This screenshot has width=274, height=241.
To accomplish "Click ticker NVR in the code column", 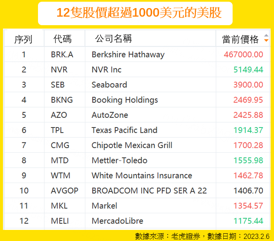I will tap(59, 70).
